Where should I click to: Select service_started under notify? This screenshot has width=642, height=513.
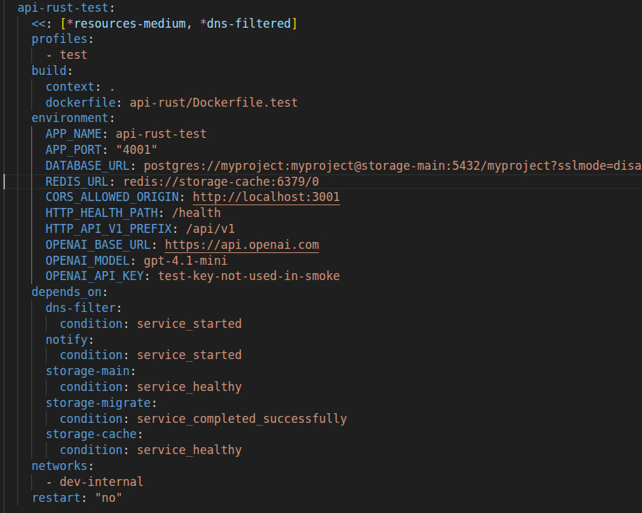(189, 355)
